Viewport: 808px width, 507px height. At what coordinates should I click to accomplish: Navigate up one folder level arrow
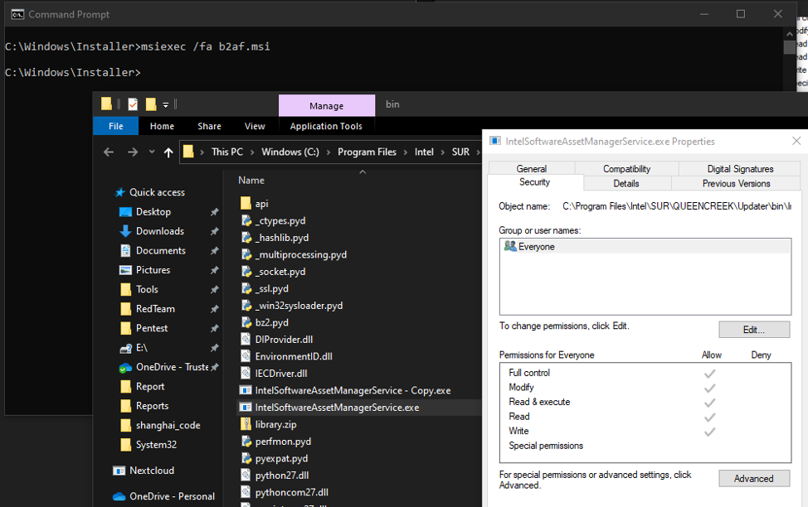(168, 152)
